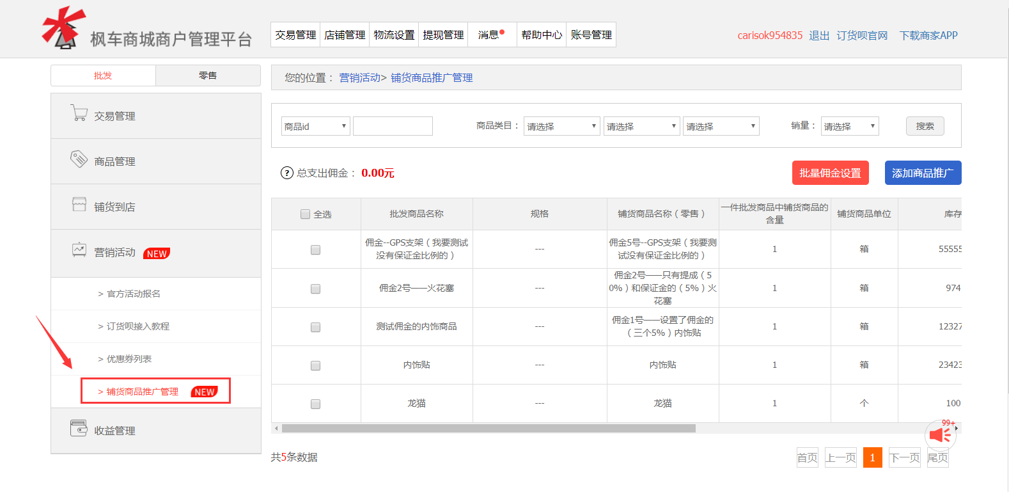Click the table scrollbar's left arrow

(x=276, y=428)
